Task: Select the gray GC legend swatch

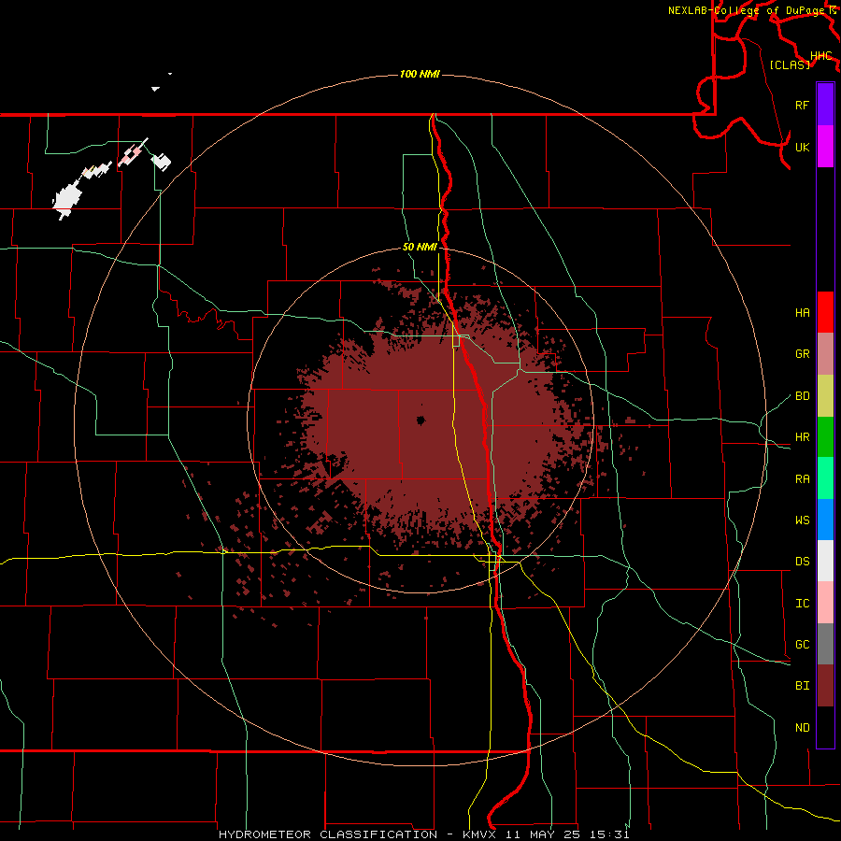Action: (x=825, y=644)
